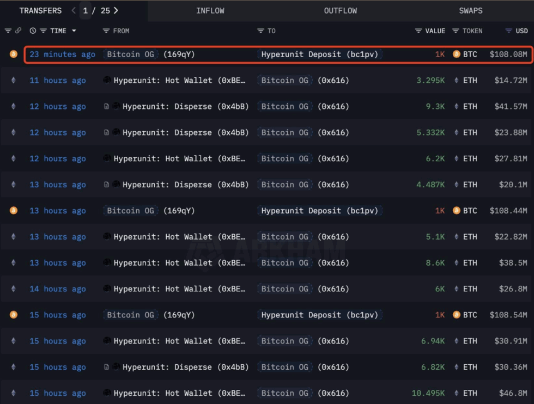Open the TO column filter icon
This screenshot has height=404, width=534.
[x=260, y=30]
